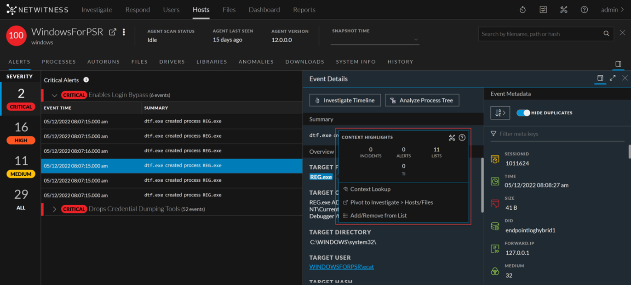The image size is (631, 285).
Task: Collapse the Enables Login Bypass alert group
Action: click(54, 94)
